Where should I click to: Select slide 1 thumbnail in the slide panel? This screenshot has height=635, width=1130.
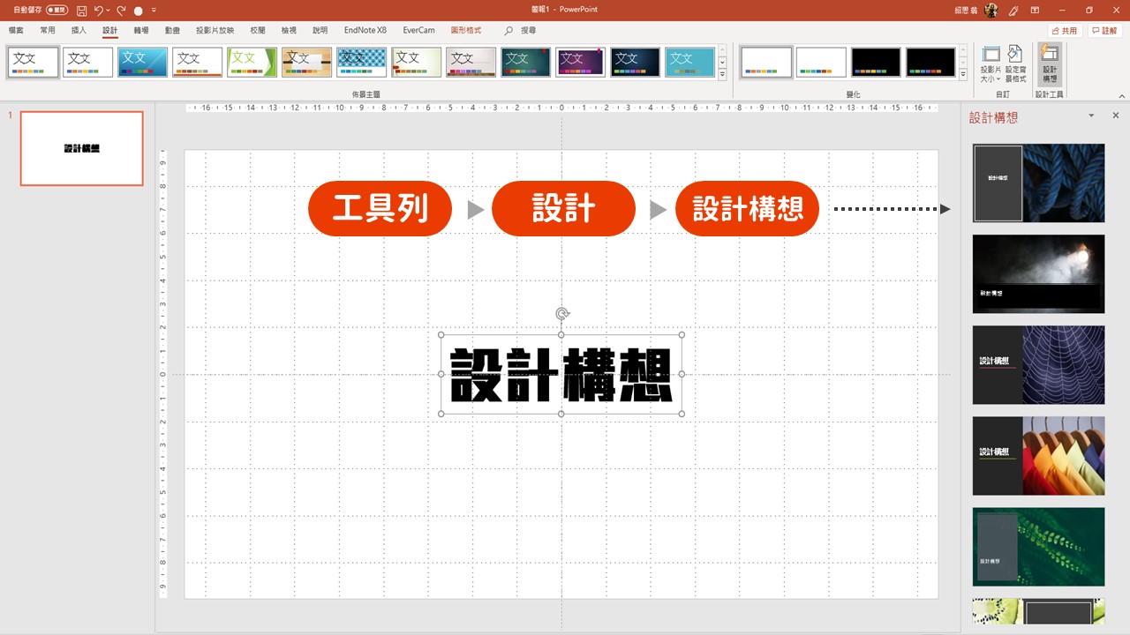(x=81, y=148)
